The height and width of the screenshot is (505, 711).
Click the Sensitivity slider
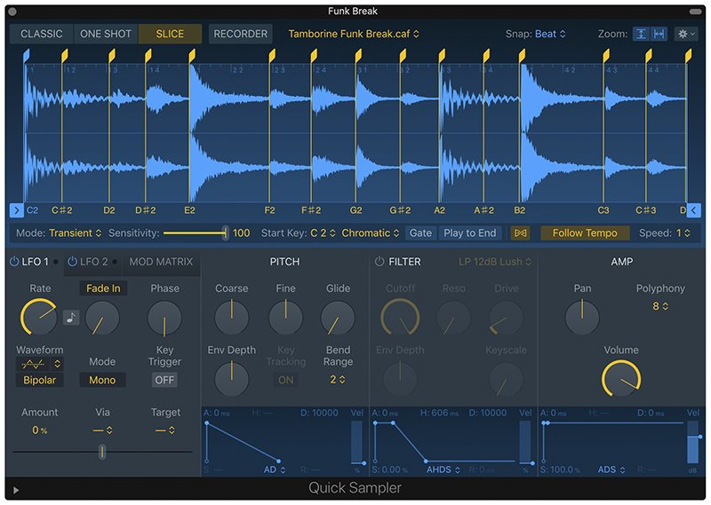(195, 233)
